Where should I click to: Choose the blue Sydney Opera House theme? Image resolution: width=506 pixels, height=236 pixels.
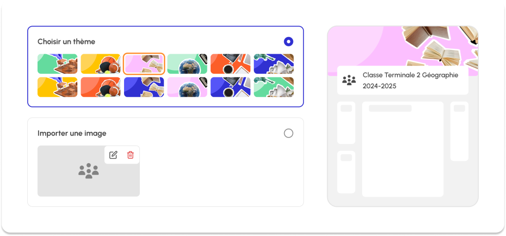pos(274,64)
